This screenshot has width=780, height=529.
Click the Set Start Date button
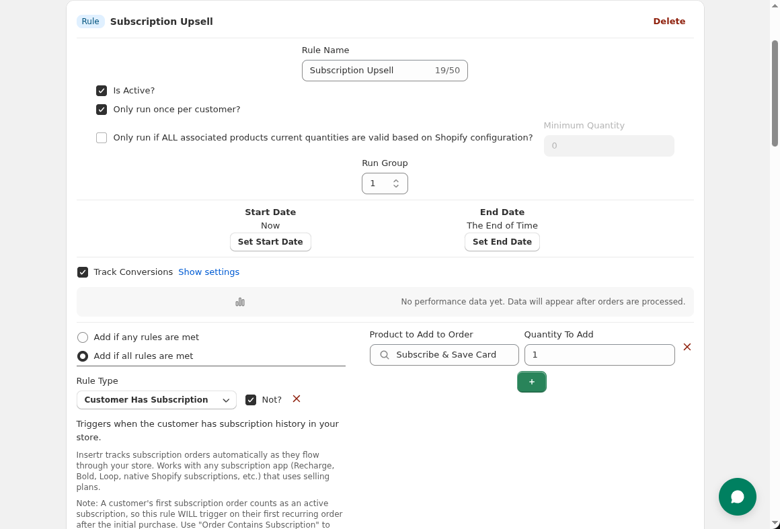coord(270,241)
